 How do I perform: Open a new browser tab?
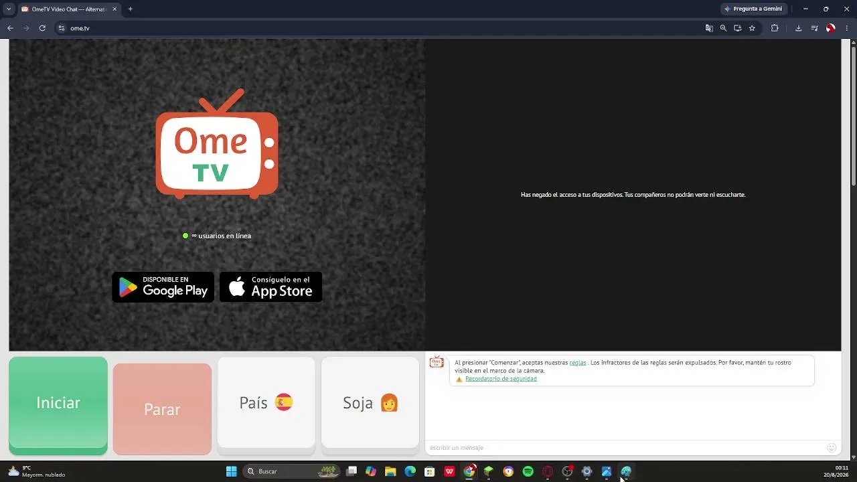tap(130, 9)
